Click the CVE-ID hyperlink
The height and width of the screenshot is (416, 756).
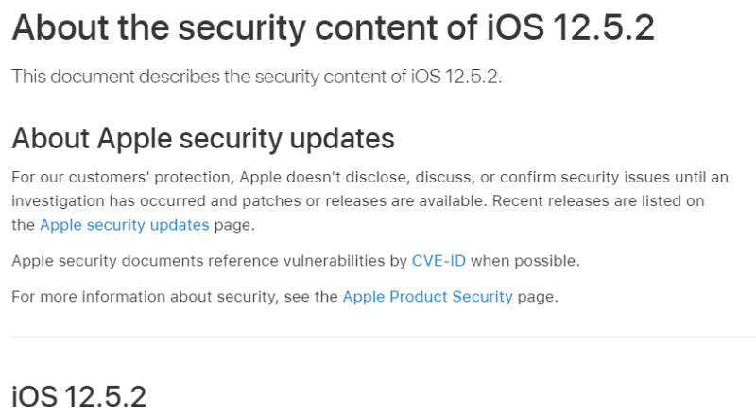(439, 261)
